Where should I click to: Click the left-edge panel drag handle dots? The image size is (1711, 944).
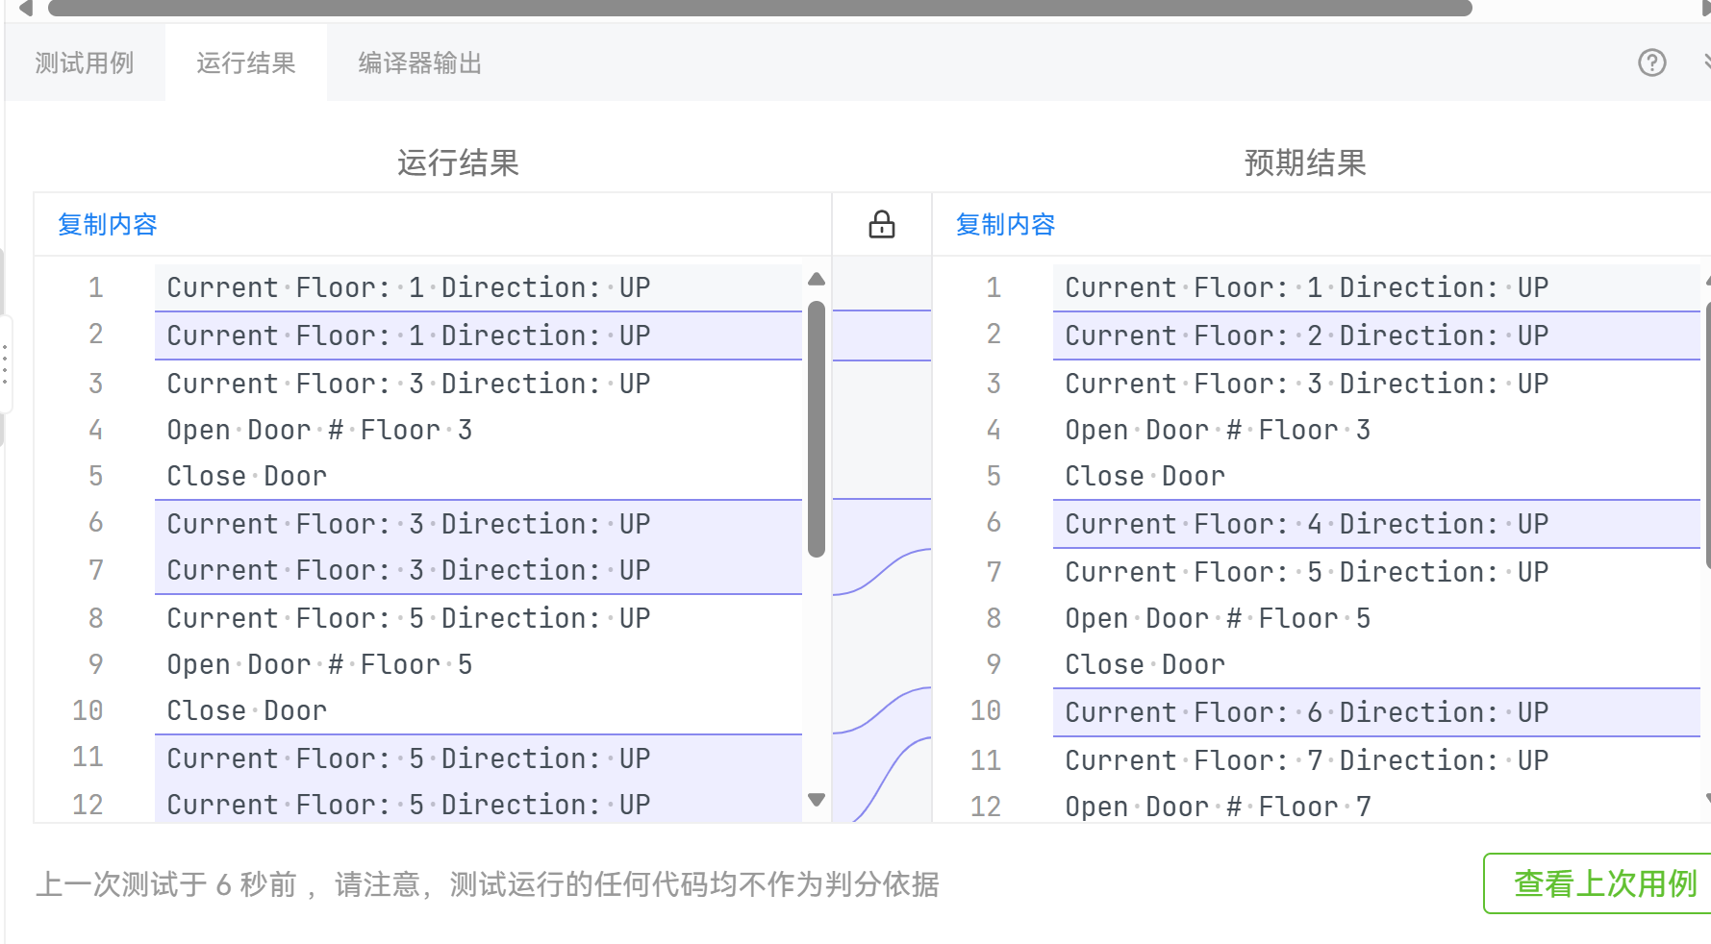(5, 364)
